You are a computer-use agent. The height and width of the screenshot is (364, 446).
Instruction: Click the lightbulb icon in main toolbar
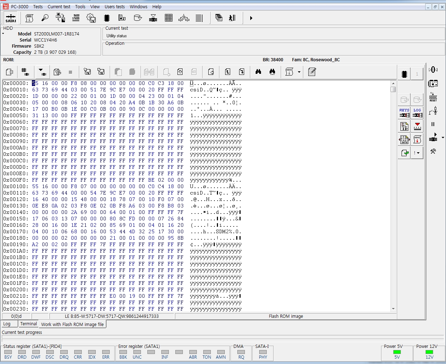(45, 18)
